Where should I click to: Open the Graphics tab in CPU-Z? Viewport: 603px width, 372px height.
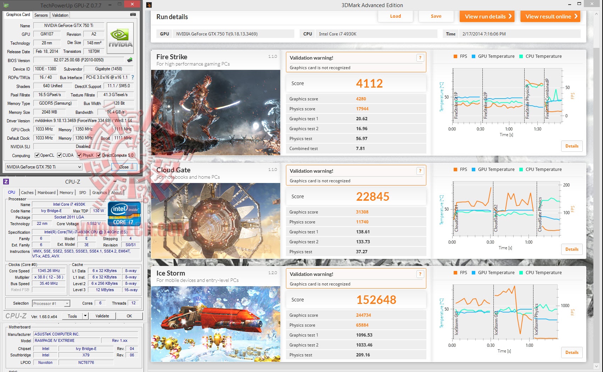[100, 193]
